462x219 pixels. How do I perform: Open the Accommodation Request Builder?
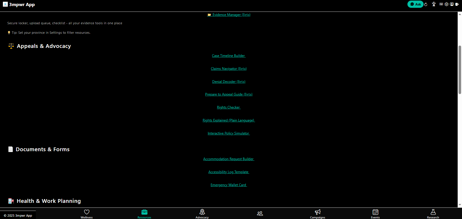click(x=229, y=159)
